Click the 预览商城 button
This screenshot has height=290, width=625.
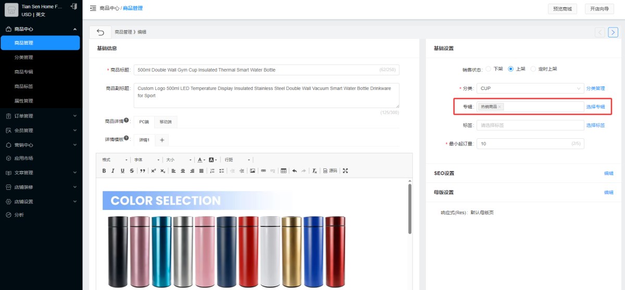click(562, 9)
